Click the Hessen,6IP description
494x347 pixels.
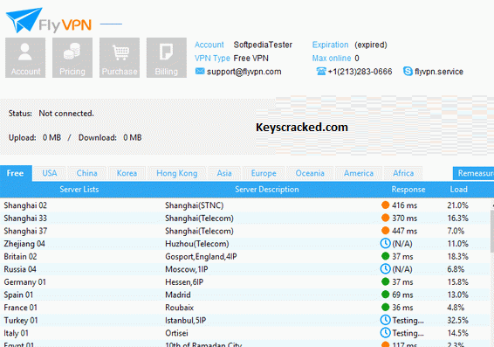(184, 282)
